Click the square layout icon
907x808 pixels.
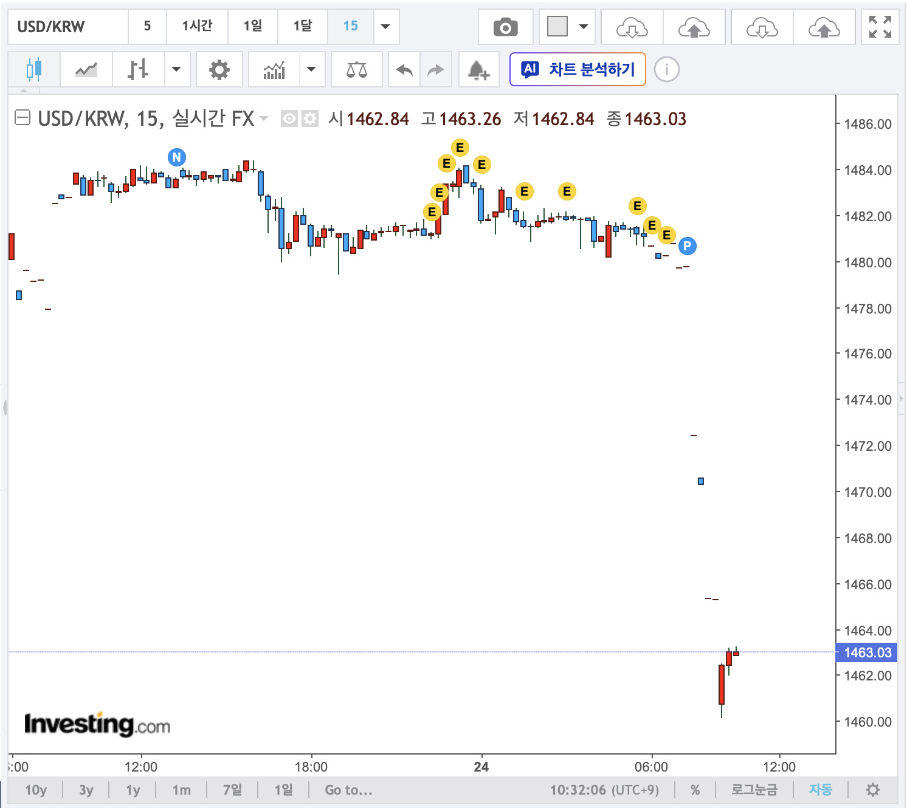point(557,26)
